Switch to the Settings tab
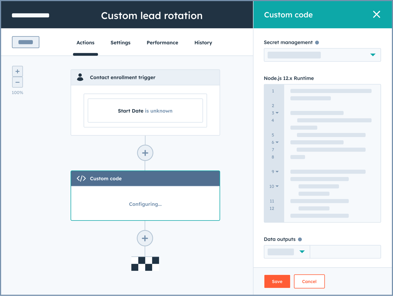Image resolution: width=393 pixels, height=296 pixels. (120, 43)
